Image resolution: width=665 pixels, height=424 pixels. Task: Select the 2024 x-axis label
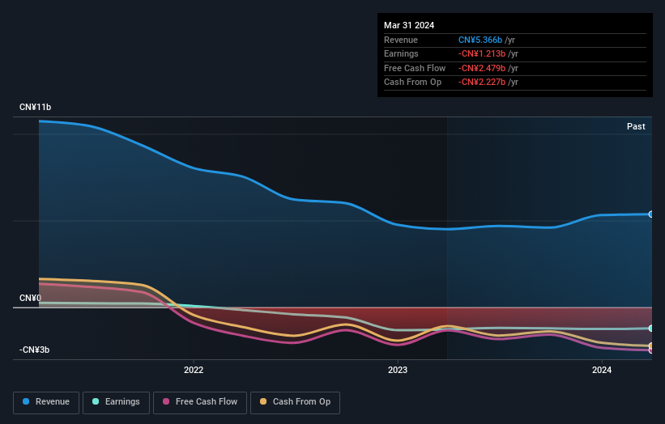[x=601, y=371]
